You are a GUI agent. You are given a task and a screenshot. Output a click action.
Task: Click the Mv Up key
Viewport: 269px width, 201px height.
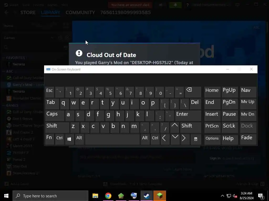click(248, 104)
